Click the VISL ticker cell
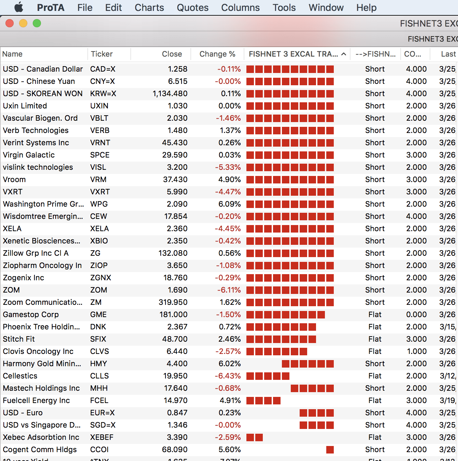 (x=98, y=167)
